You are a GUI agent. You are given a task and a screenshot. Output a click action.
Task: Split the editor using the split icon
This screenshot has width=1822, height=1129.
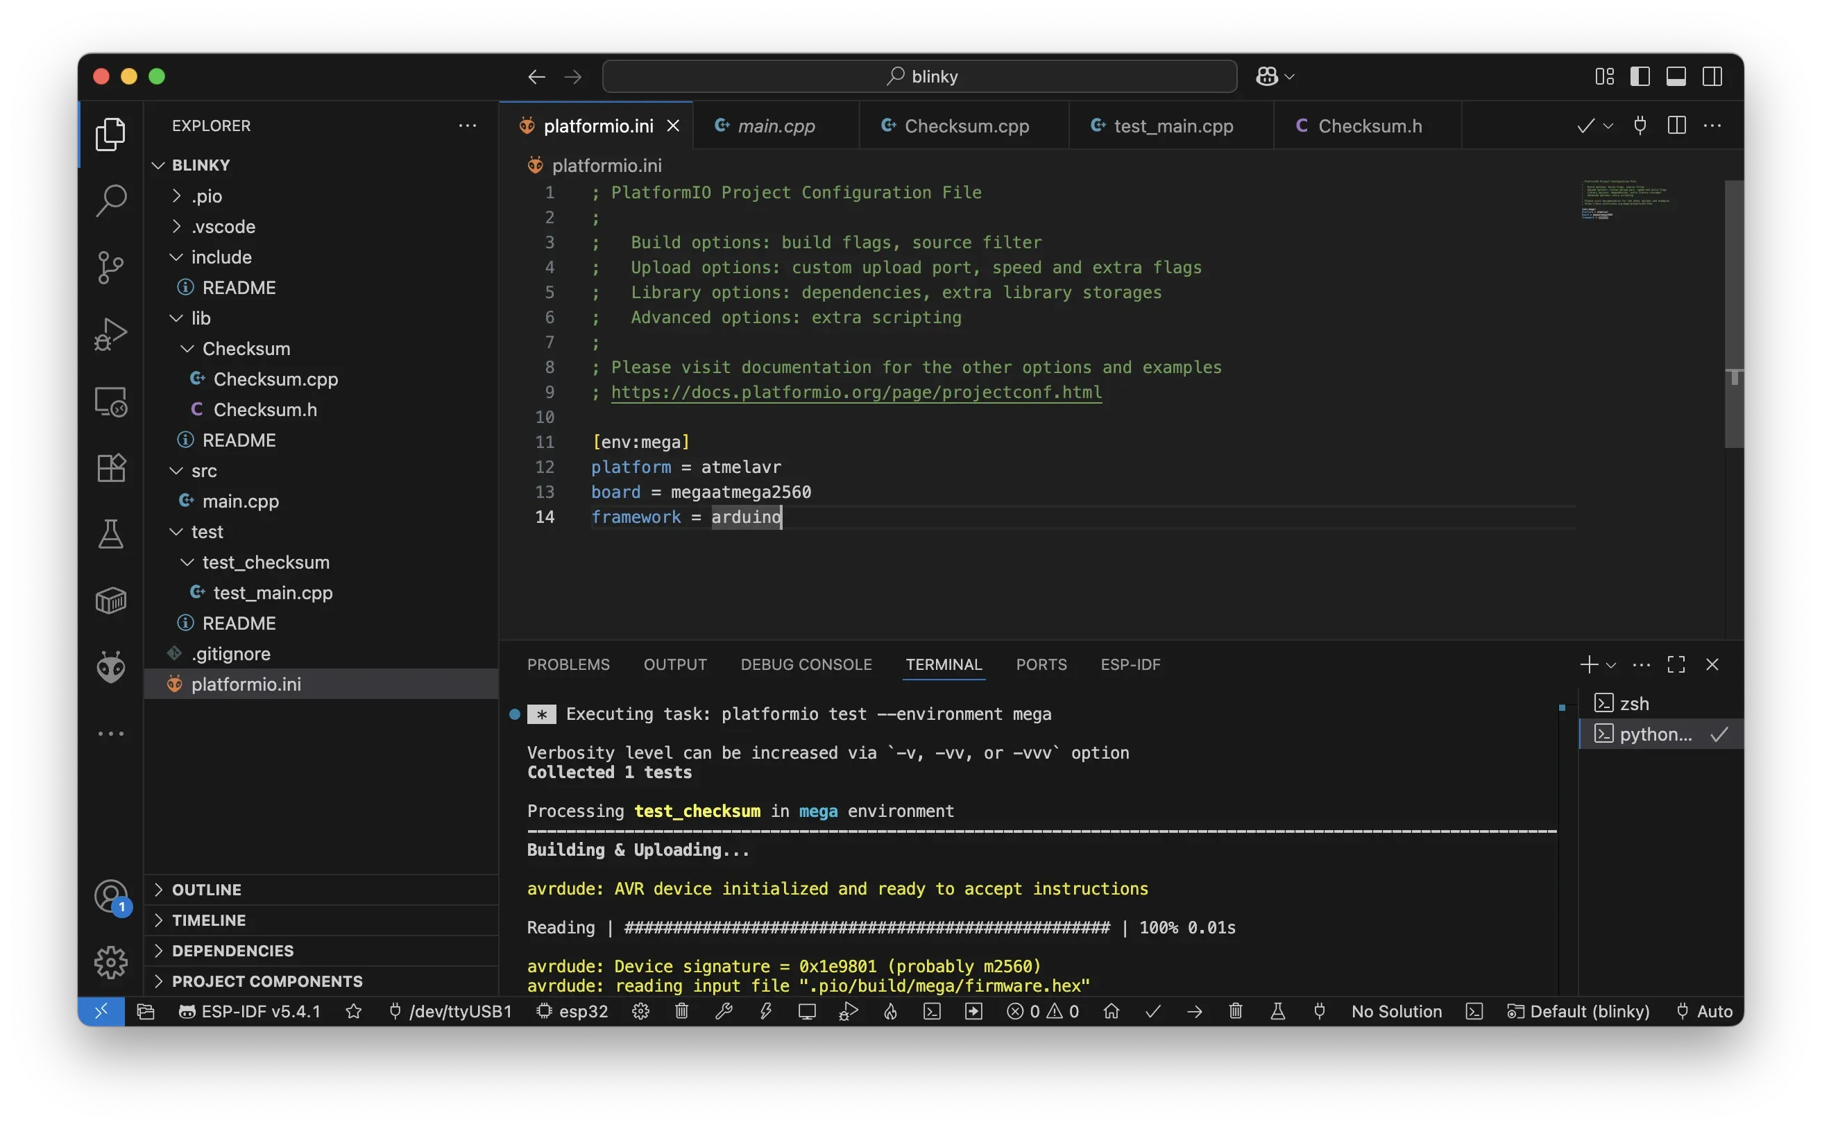pyautogui.click(x=1676, y=126)
